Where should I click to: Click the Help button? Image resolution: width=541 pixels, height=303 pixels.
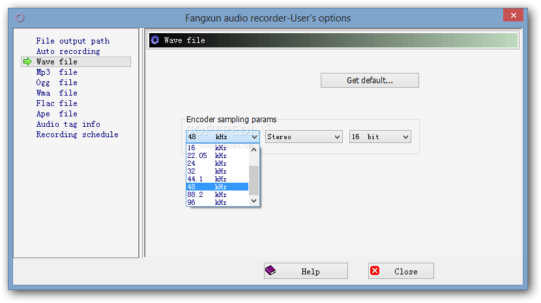[306, 271]
